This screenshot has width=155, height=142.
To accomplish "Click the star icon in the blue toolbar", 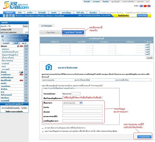I will pyautogui.click(x=13, y=16).
